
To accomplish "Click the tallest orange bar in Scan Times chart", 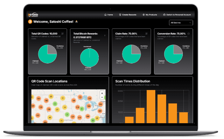I will [x=151, y=106].
